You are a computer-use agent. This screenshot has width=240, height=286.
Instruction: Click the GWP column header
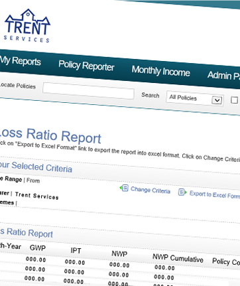[x=38, y=248]
